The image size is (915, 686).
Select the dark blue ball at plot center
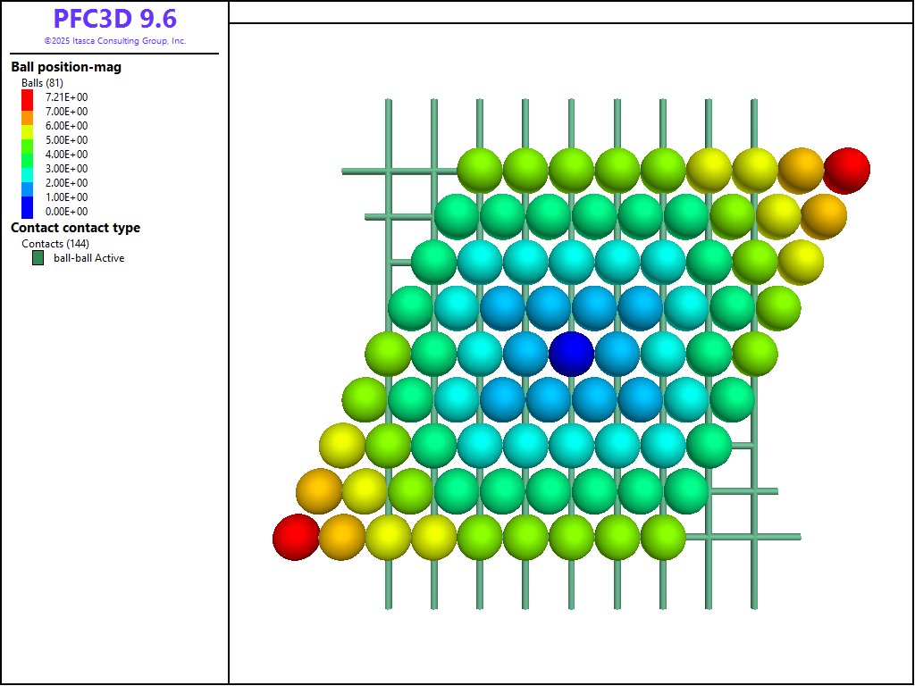point(571,353)
